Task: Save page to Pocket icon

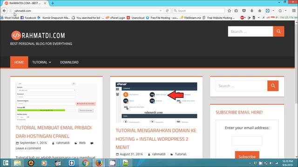Action: click(244, 11)
